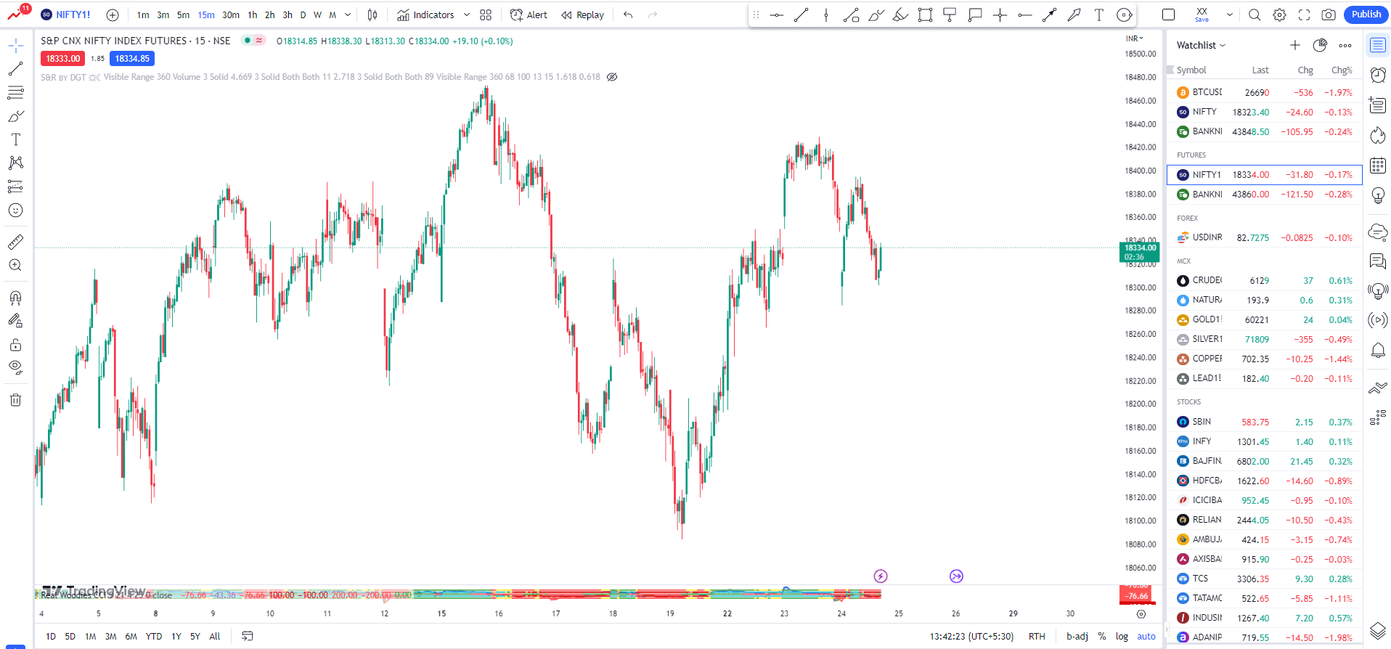Select the ruler measure tool
The height and width of the screenshot is (649, 1391).
[15, 242]
